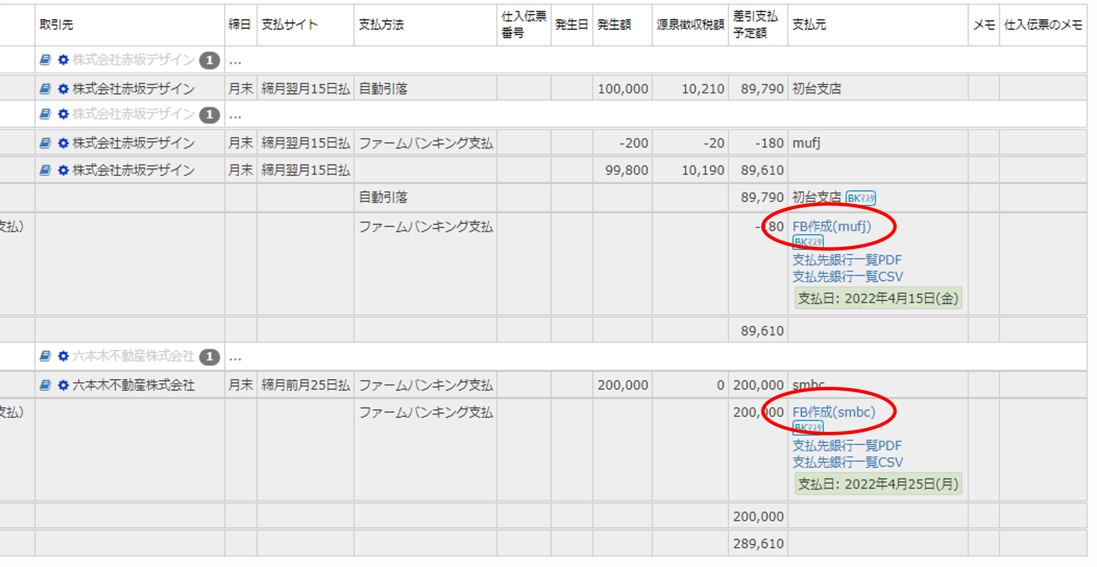Click payment date label 2022年4月15日(金)

(878, 298)
